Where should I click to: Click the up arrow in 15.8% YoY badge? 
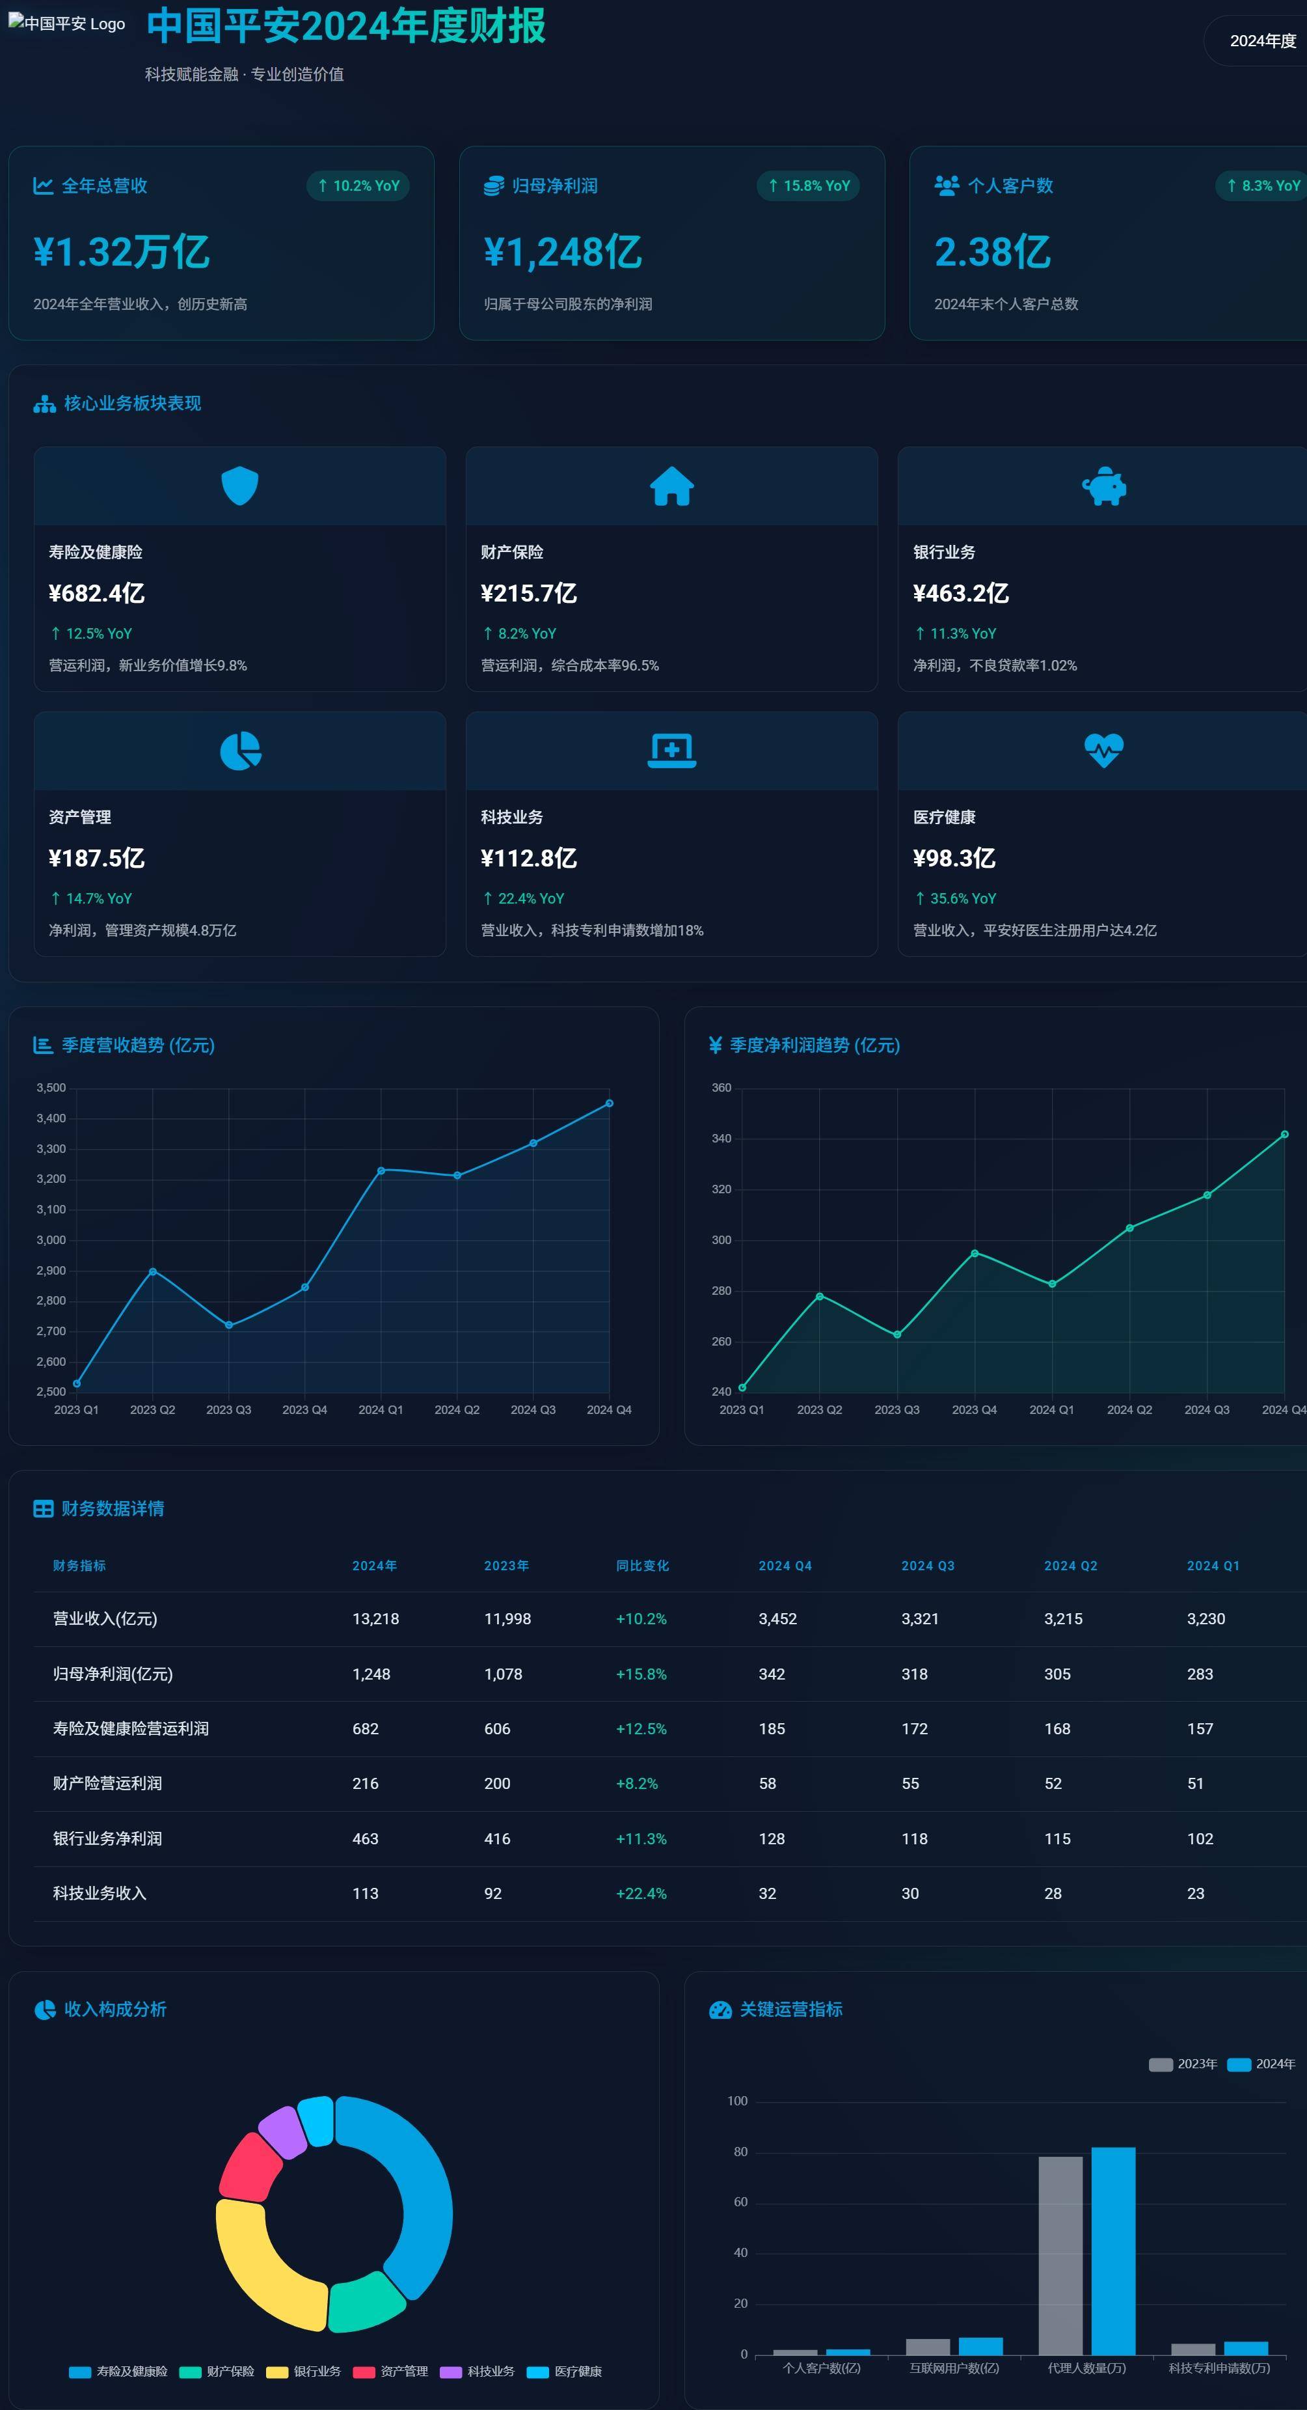pyautogui.click(x=773, y=186)
